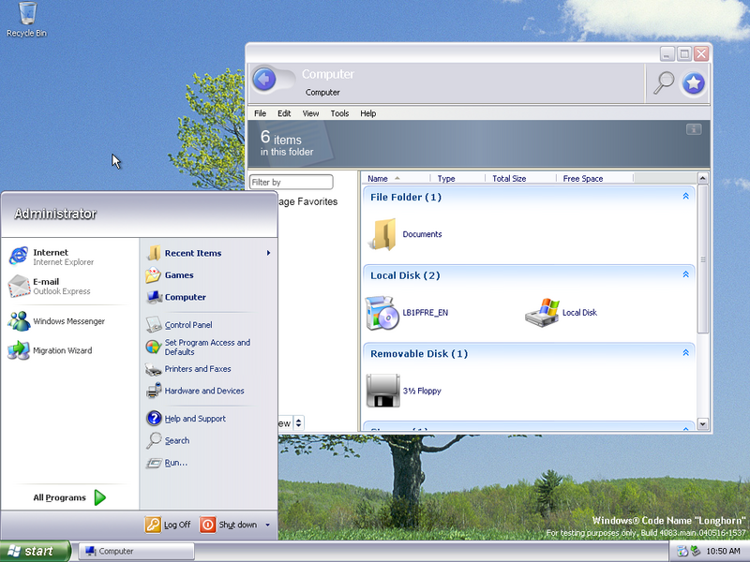
Task: Collapse the Local Disk group
Action: [x=685, y=275]
